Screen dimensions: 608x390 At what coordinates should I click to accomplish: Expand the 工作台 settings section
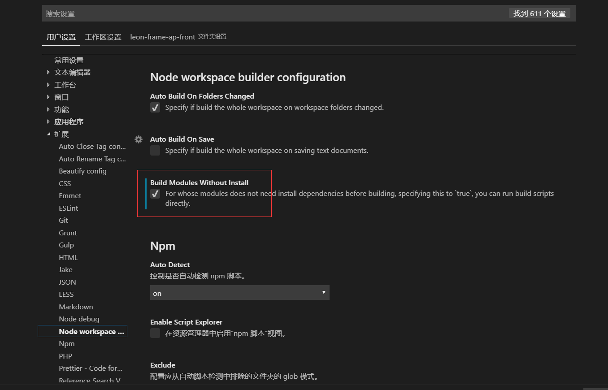coord(48,85)
